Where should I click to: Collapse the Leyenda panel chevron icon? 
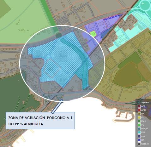point(138,102)
